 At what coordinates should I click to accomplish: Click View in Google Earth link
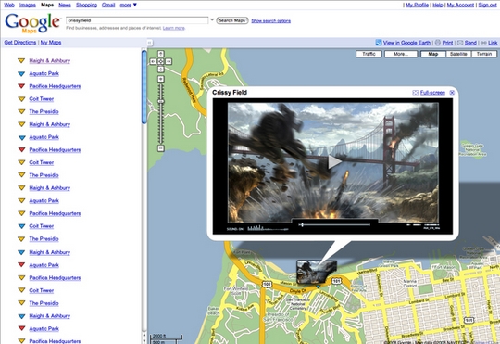[x=406, y=43]
